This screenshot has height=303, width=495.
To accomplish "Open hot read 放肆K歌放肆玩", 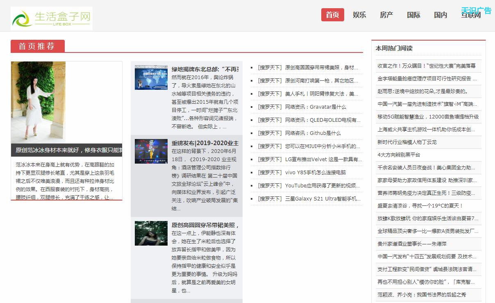I will point(428,218).
